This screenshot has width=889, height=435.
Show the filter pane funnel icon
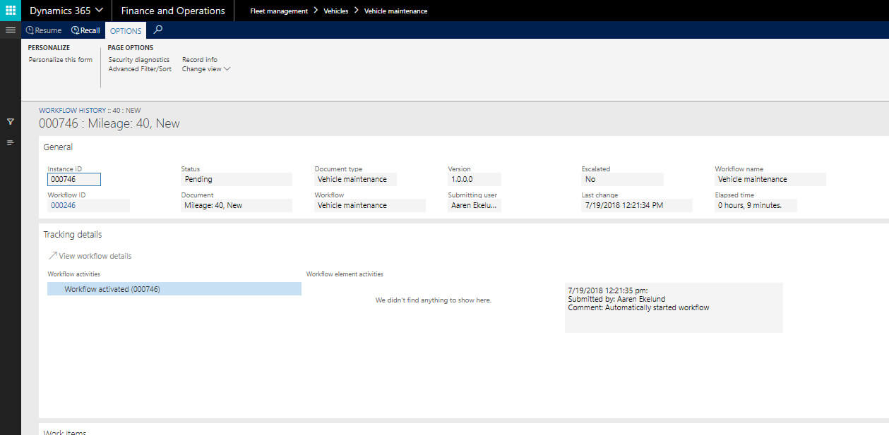pyautogui.click(x=11, y=121)
